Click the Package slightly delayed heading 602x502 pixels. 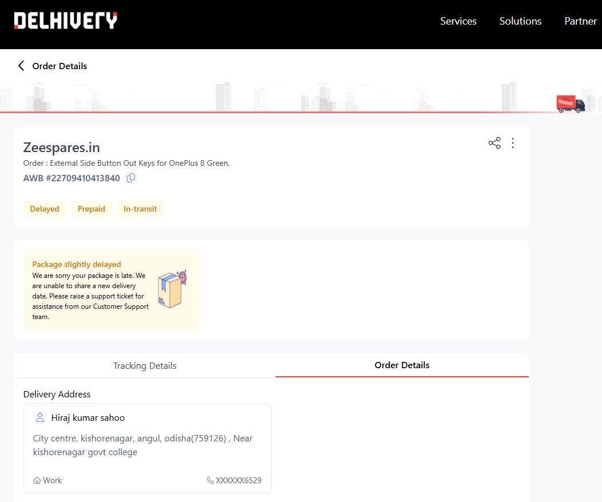coord(77,264)
